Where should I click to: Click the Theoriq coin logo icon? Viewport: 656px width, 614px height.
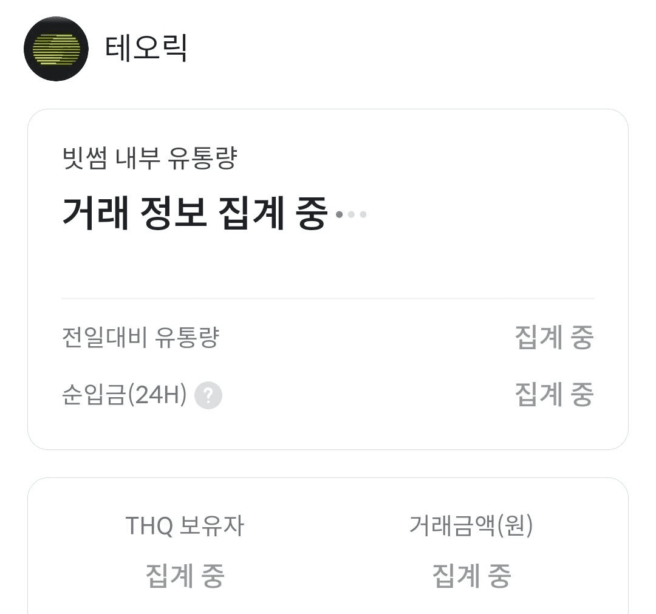click(x=56, y=49)
